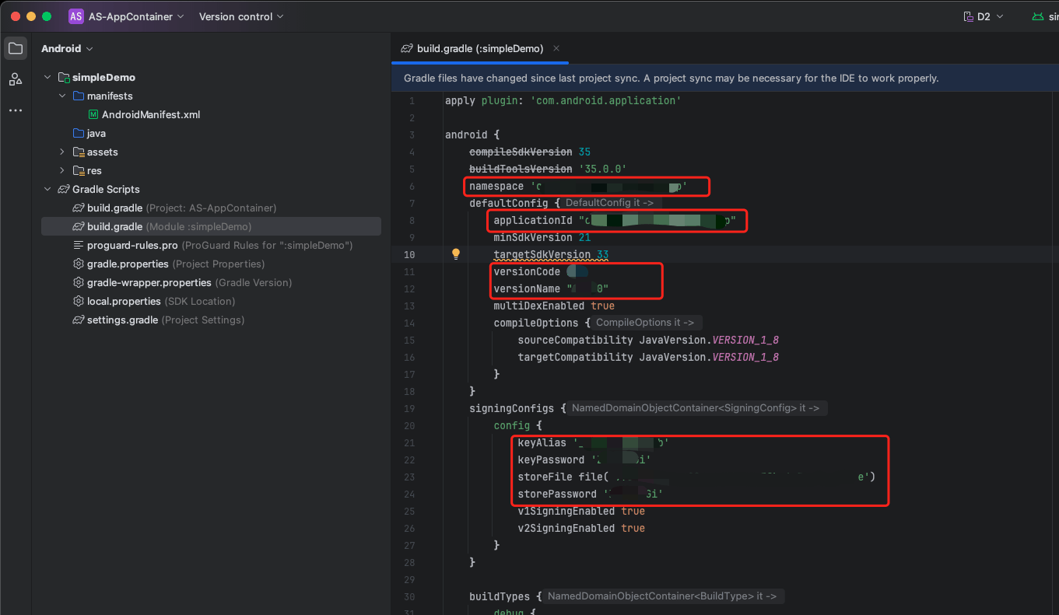Click the Gradle files changed notification banner

pyautogui.click(x=725, y=78)
